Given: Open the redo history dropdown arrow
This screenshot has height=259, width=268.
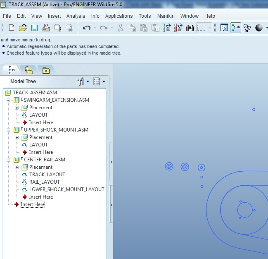Looking at the screenshot, I should click(112, 28).
